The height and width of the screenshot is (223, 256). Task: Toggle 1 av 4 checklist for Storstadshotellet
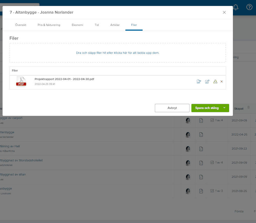pos(212,163)
